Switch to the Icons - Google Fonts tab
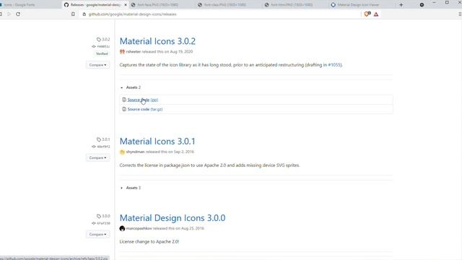Screen dimensions: 462x260 coord(19,5)
